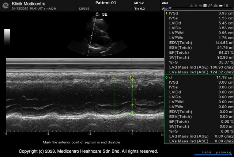Click the disk storage status icon

point(205,5)
